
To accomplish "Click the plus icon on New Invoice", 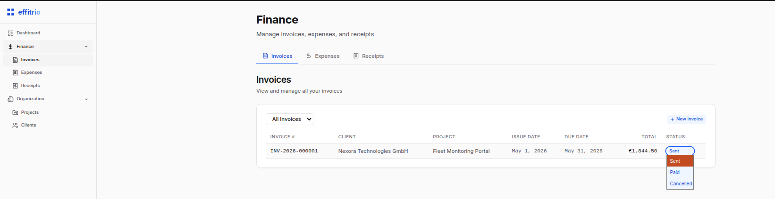I will (672, 119).
